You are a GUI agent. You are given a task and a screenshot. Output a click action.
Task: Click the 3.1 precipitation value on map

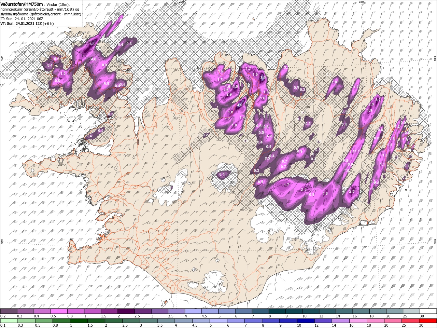pos(92,44)
